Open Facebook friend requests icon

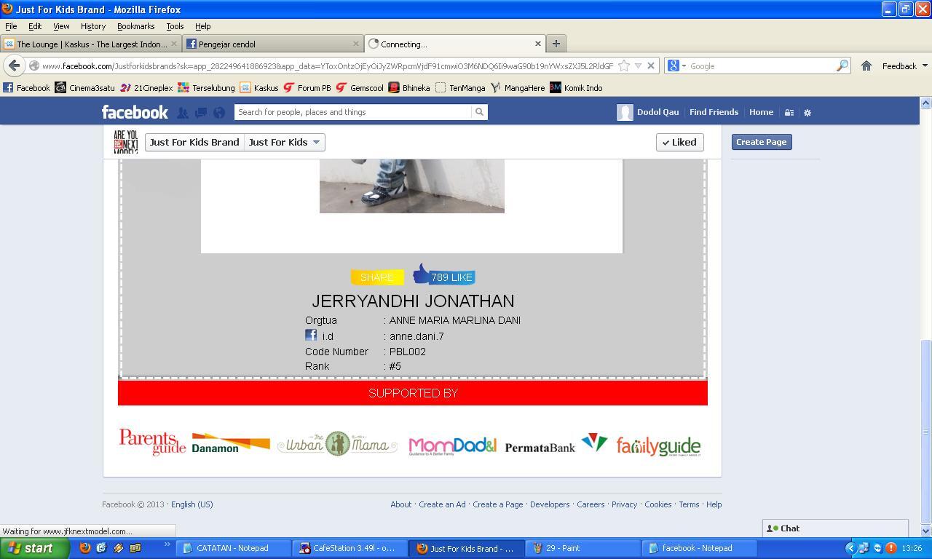click(183, 112)
